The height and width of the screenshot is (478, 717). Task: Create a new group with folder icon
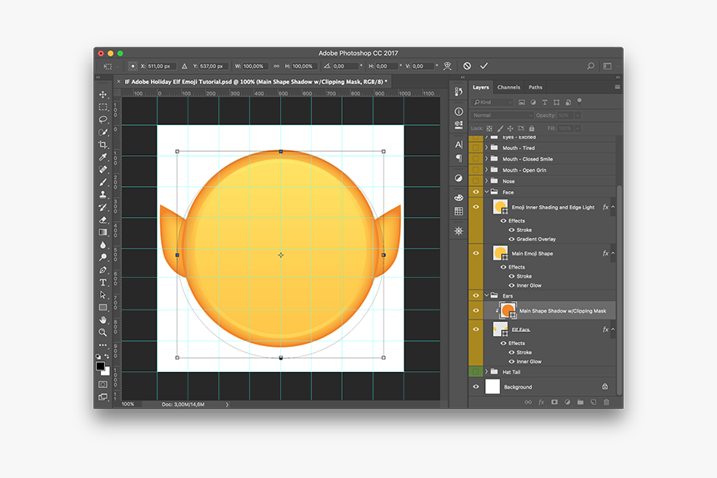pyautogui.click(x=580, y=402)
